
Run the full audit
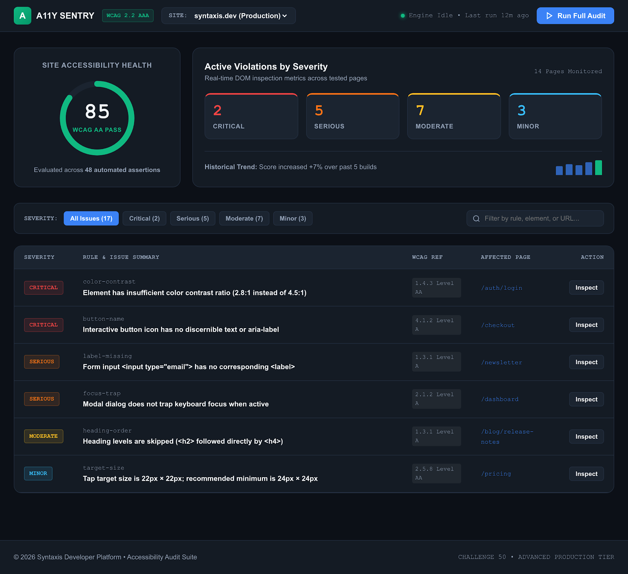coord(575,16)
